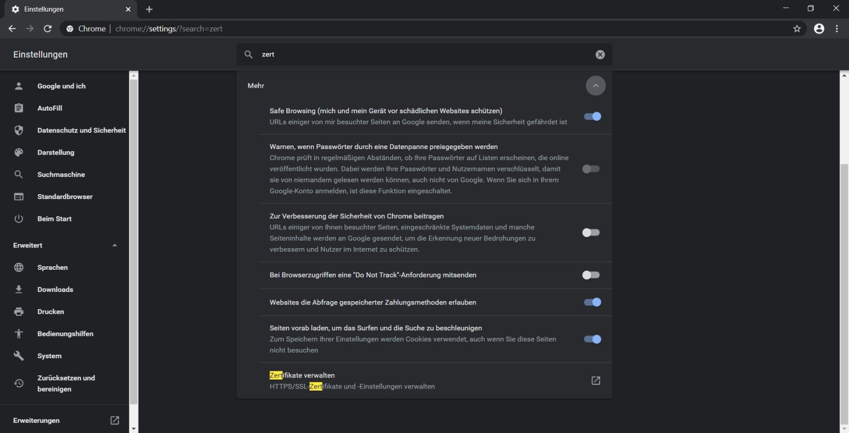Click Zertifikate verwalten row title
This screenshot has width=849, height=433.
tap(302, 375)
